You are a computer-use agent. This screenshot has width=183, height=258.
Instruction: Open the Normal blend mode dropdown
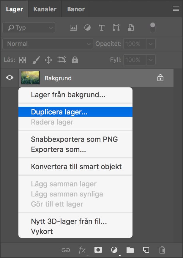[x=48, y=44]
